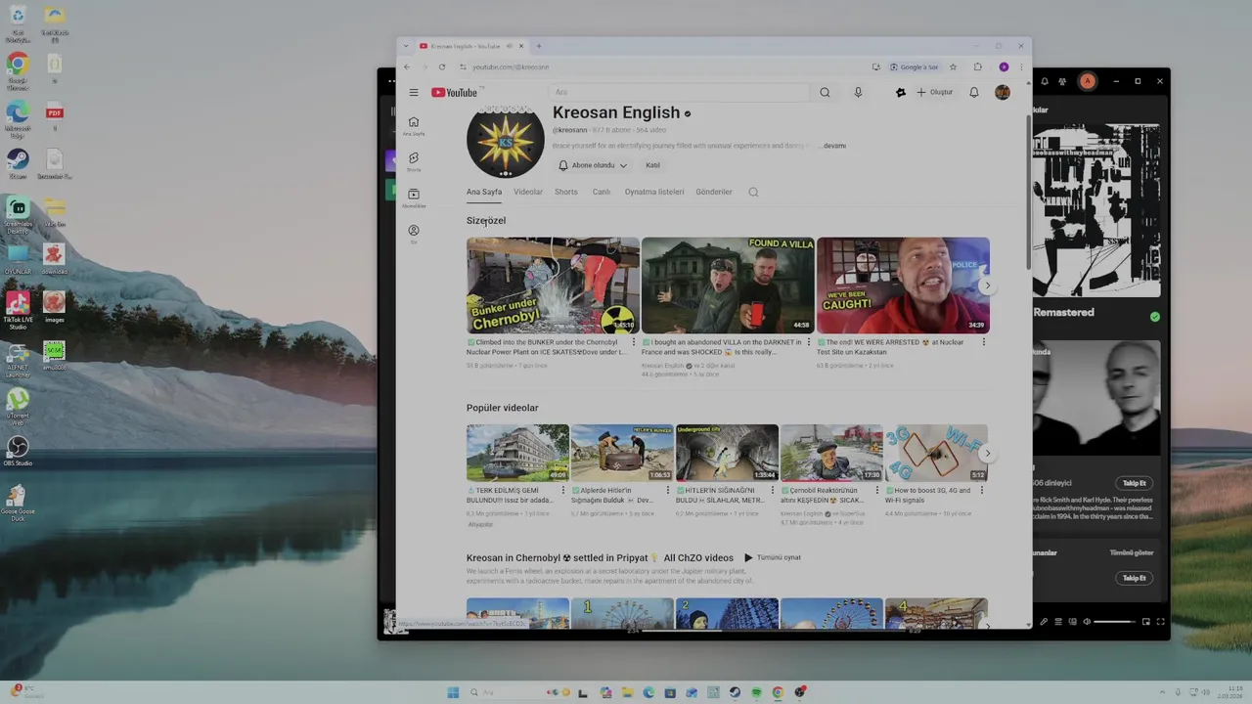Open the Chrome extensions puzzle icon

(978, 67)
